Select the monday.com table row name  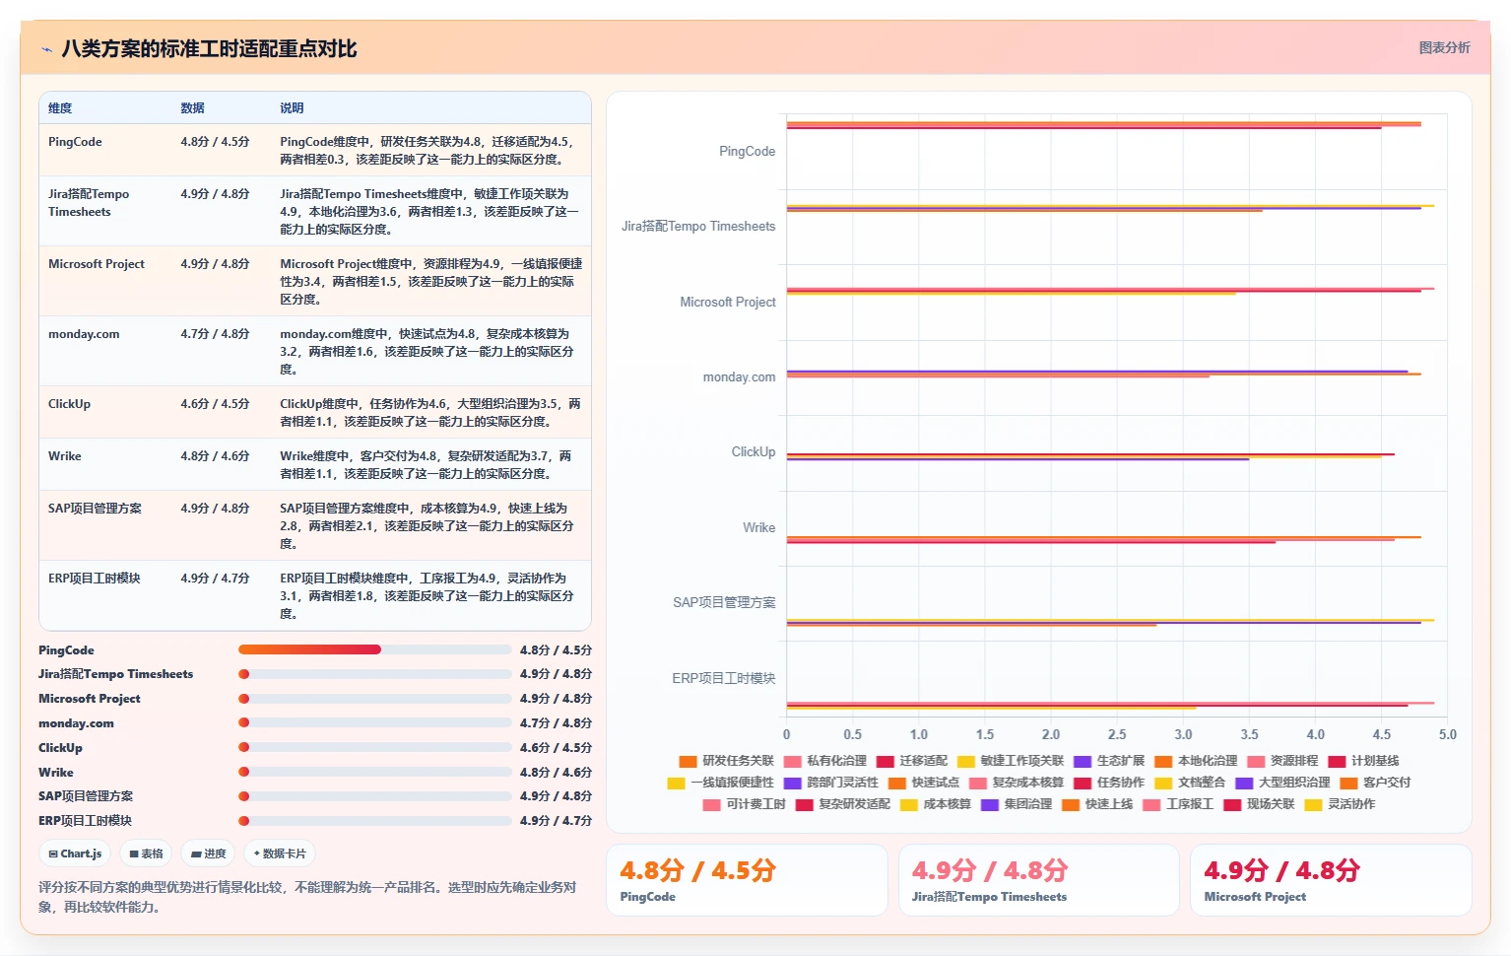click(84, 334)
